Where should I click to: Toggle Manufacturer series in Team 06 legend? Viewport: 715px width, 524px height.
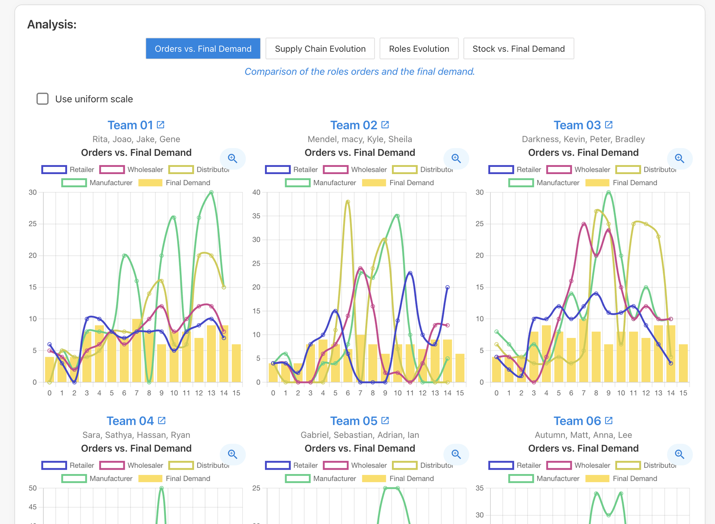click(x=544, y=478)
